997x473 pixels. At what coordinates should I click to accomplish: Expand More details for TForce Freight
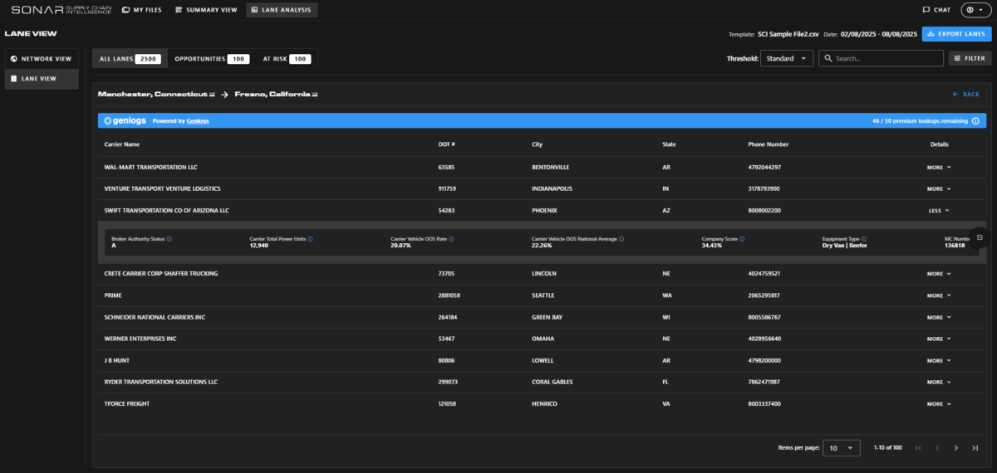(939, 404)
